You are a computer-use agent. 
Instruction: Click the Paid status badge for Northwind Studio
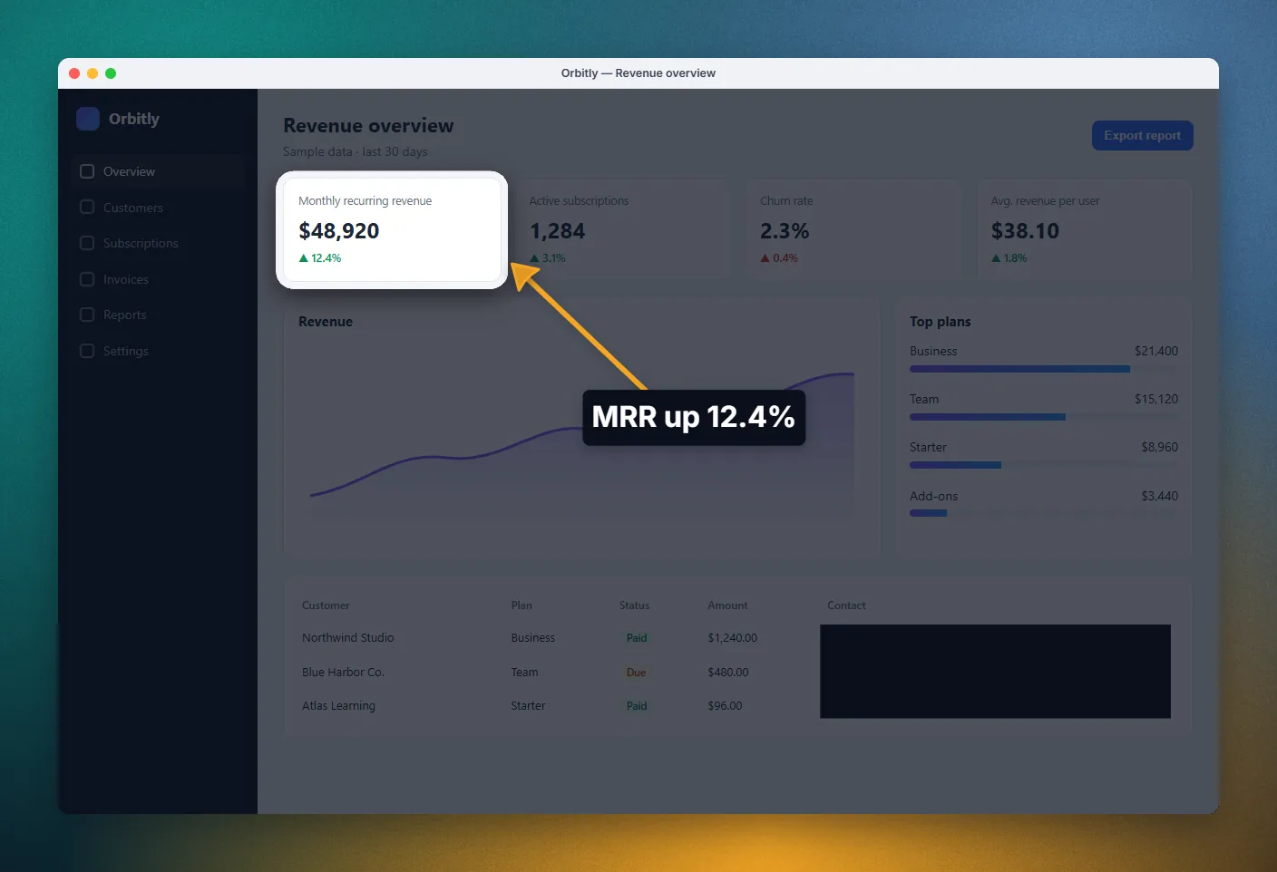[637, 638]
